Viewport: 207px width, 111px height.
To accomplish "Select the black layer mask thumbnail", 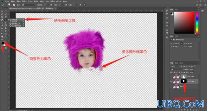I will (x=184, y=81).
